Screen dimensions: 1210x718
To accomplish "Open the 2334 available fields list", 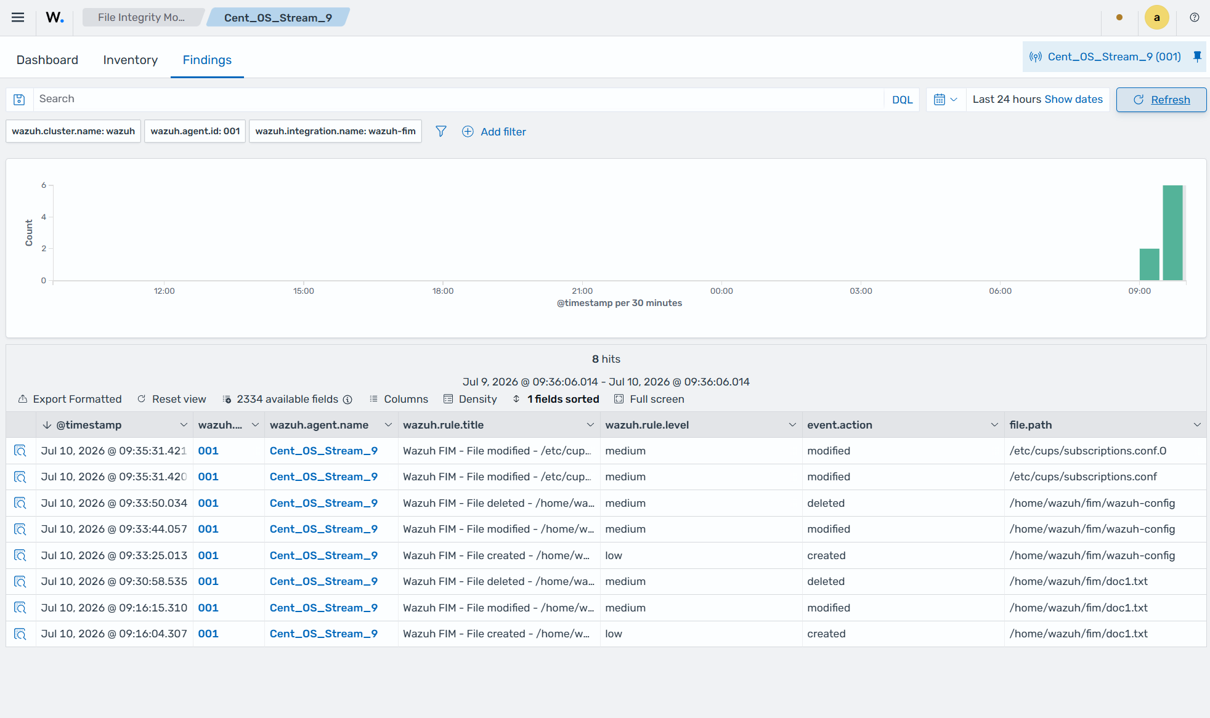I will (280, 399).
